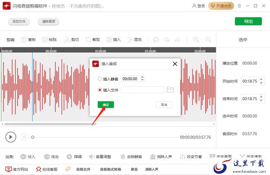Jump to the 01:30.00 timeline mark
Image resolution: width=270 pixels, height=175 pixels.
click(x=150, y=51)
